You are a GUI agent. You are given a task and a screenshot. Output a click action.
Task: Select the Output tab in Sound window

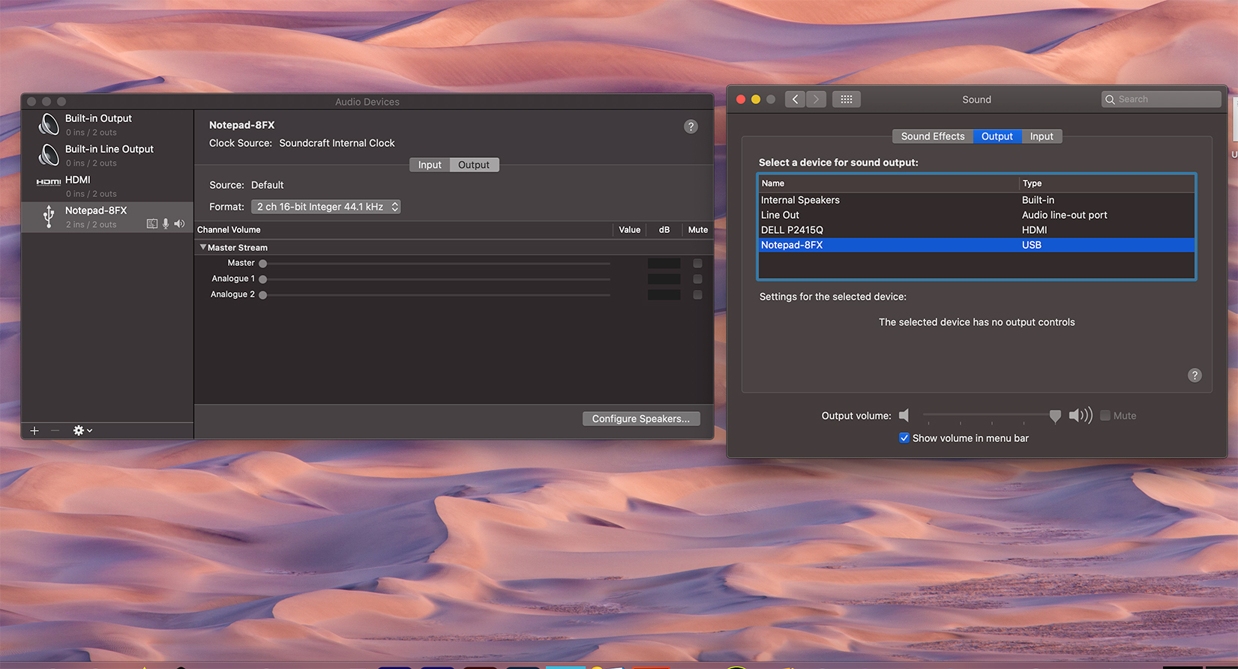pos(997,136)
